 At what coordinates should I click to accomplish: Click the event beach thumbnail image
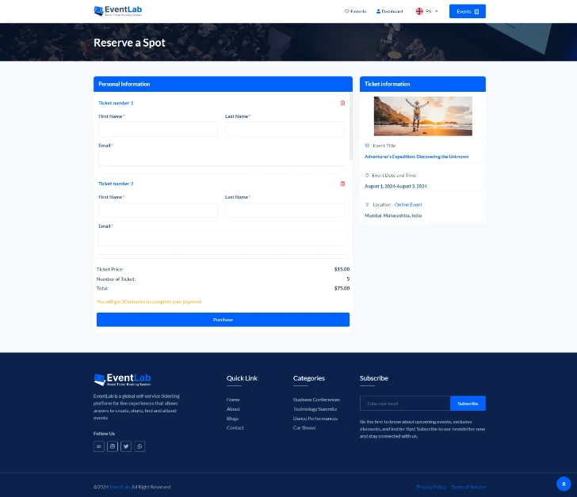pyautogui.click(x=422, y=116)
